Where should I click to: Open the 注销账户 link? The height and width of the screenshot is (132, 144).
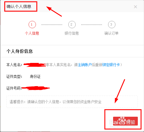point(85,65)
